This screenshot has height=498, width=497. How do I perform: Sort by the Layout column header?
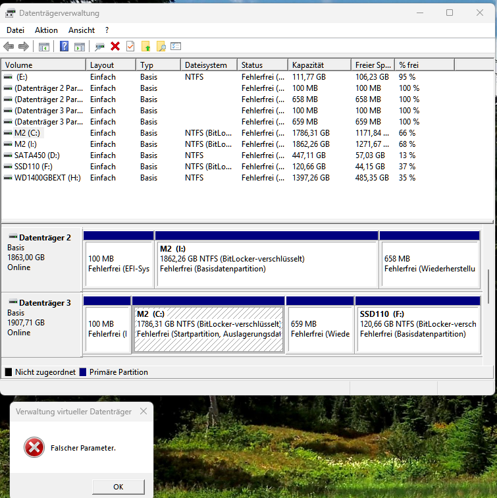coord(111,65)
